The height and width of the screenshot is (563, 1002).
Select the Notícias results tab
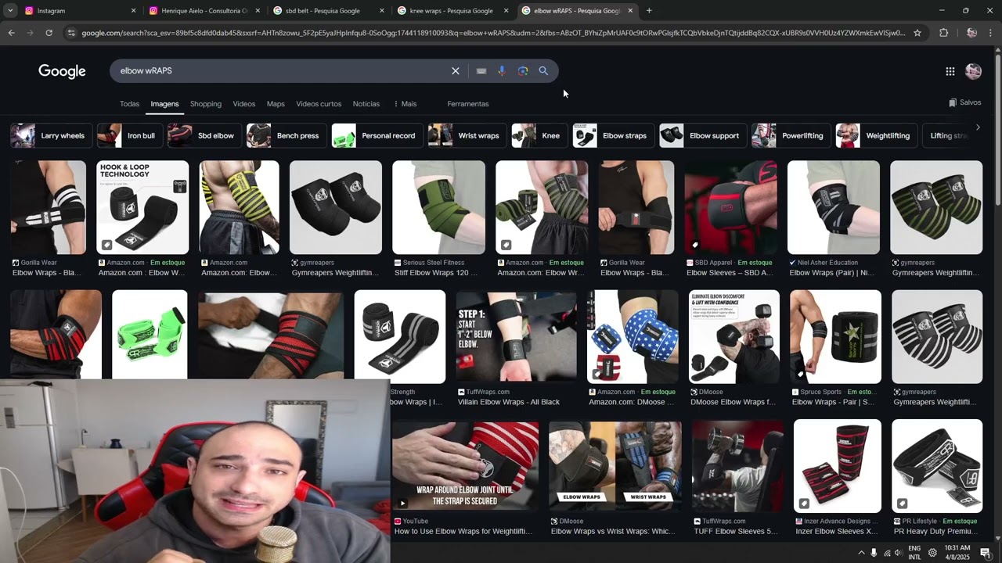click(x=366, y=104)
